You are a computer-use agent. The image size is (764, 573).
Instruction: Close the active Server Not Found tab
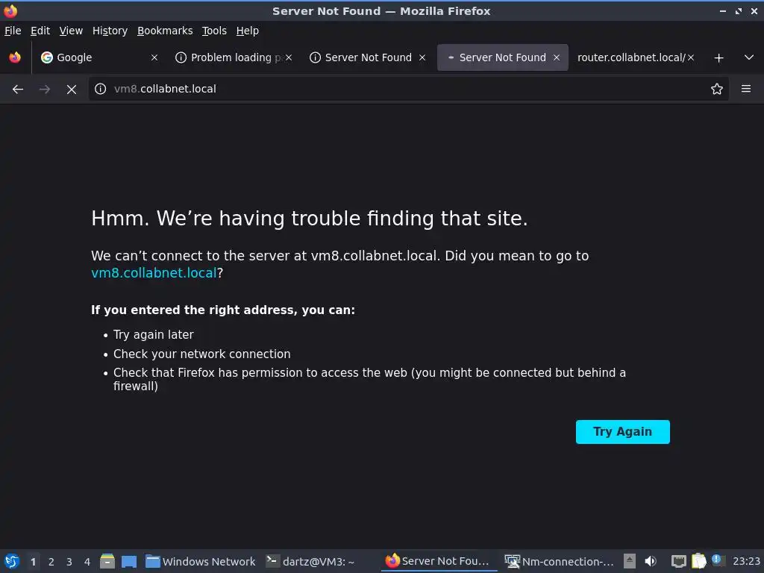click(x=557, y=57)
